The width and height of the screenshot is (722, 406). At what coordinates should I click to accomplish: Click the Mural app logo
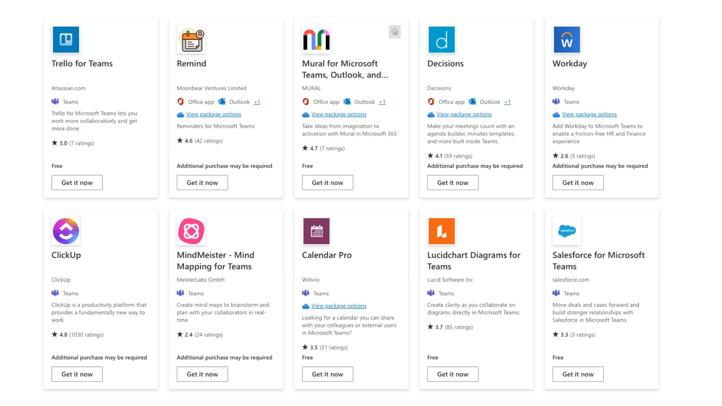(316, 39)
